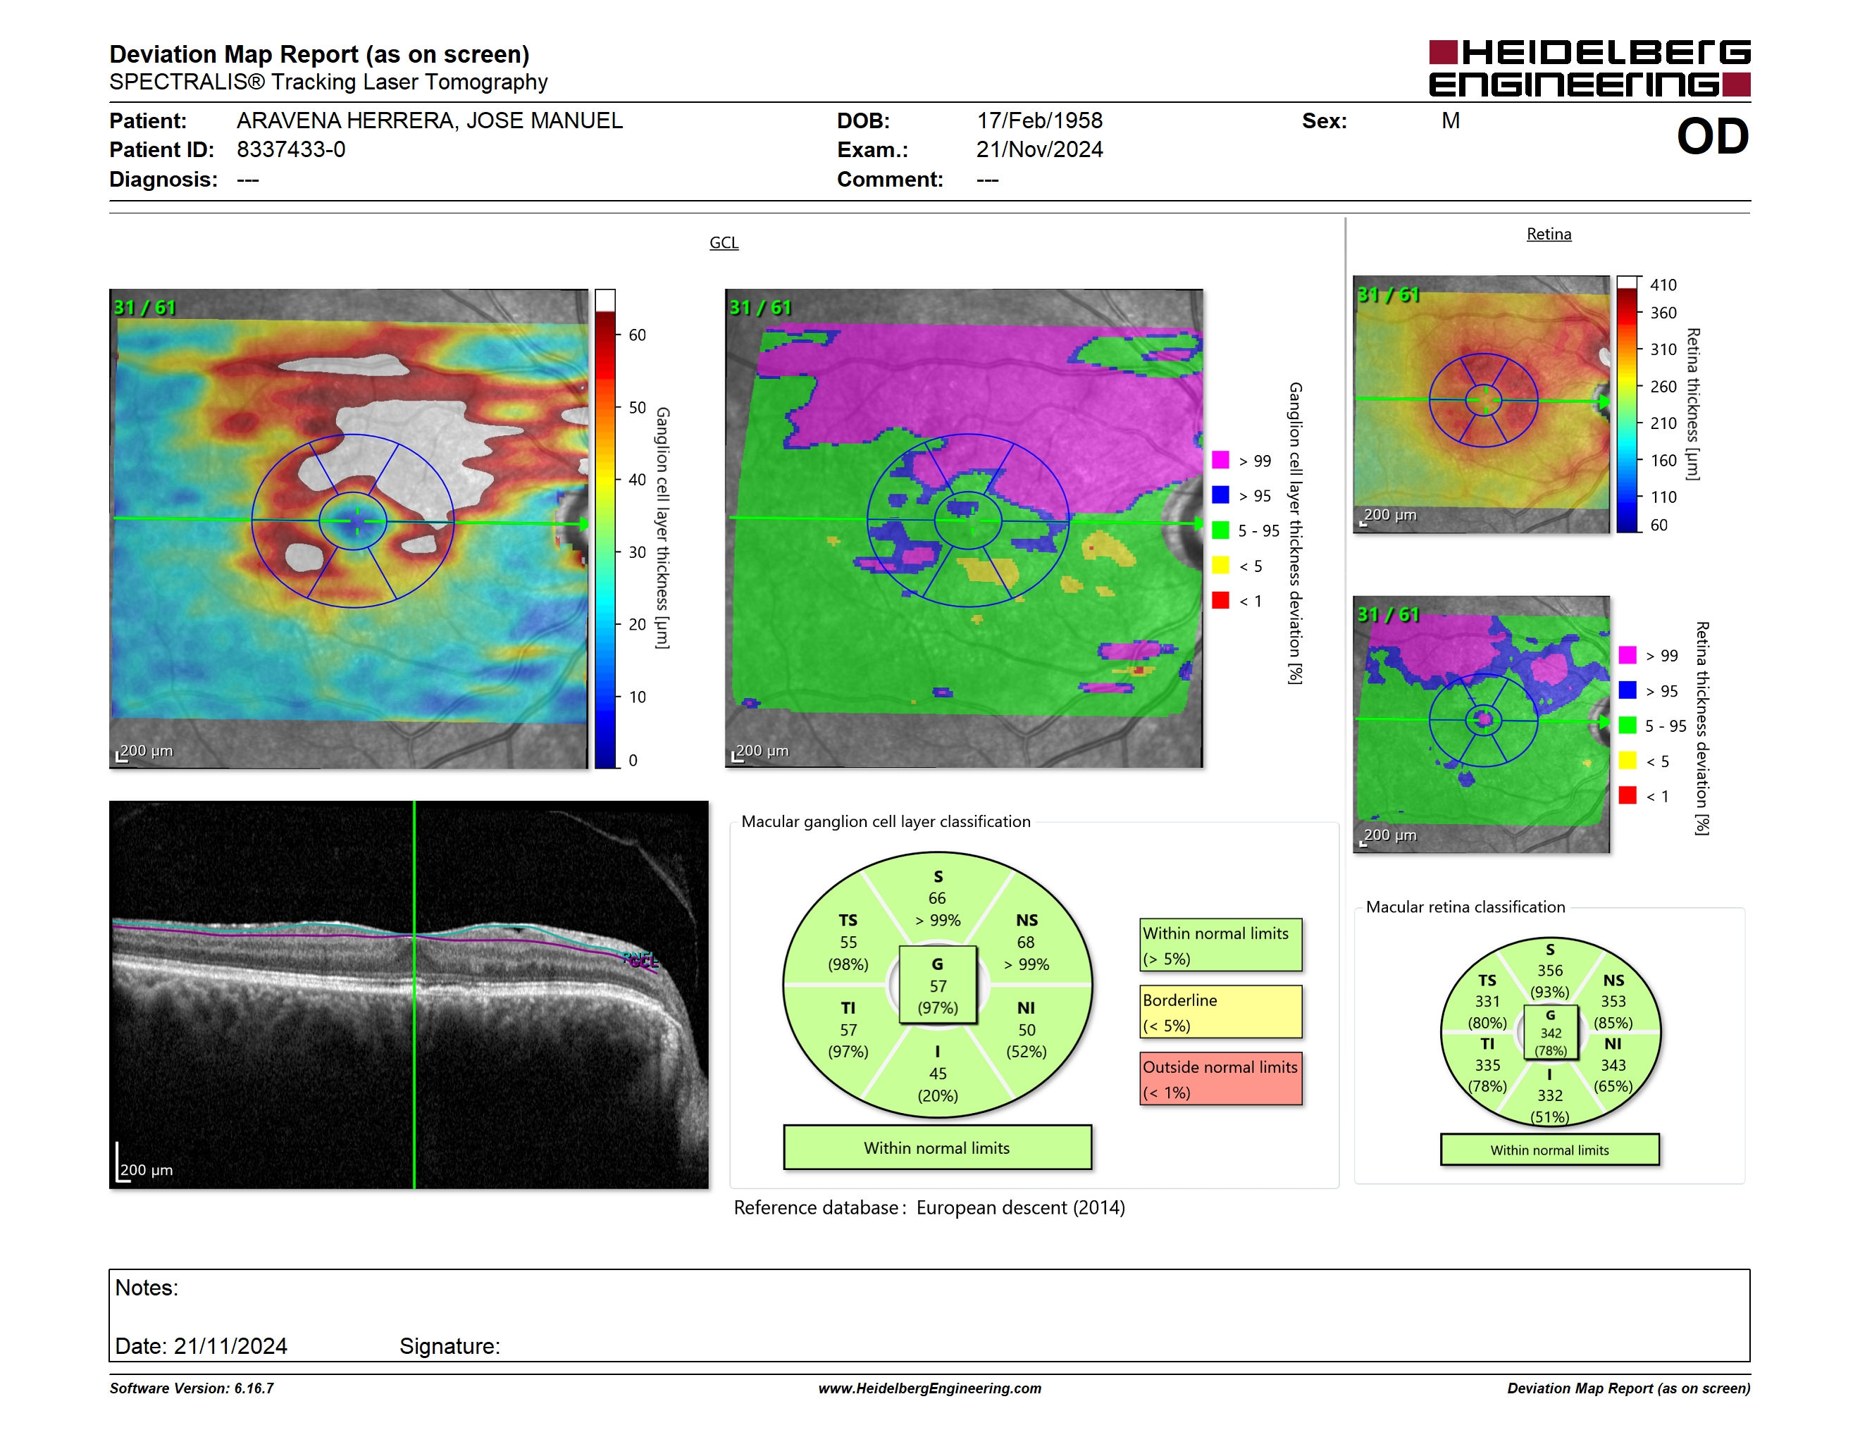Open the Retina thickness map image
Viewport: 1860px width, 1437px height.
click(x=1481, y=404)
